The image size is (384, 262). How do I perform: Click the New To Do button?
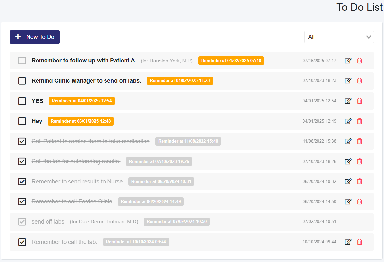(x=35, y=37)
